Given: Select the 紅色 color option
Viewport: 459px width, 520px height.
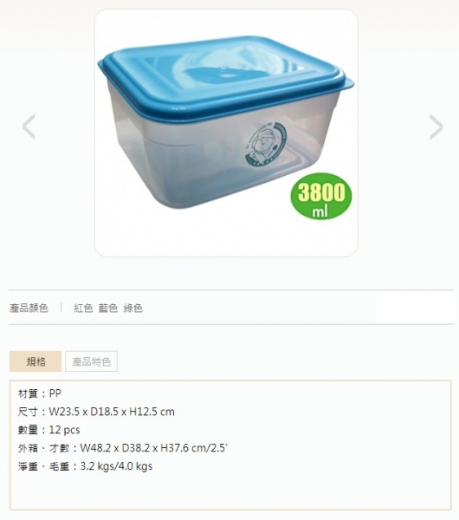Looking at the screenshot, I should click(x=83, y=308).
